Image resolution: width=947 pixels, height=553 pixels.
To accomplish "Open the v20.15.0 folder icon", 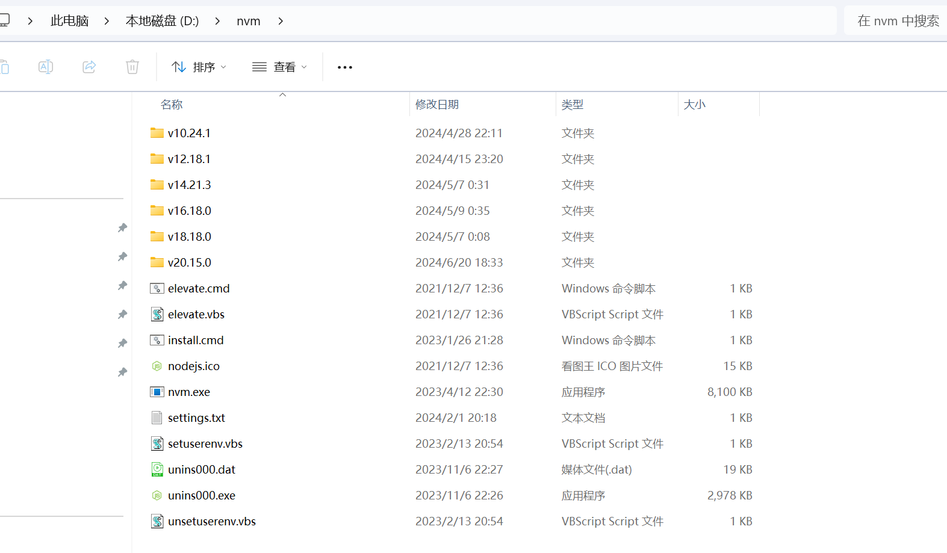I will pos(157,262).
